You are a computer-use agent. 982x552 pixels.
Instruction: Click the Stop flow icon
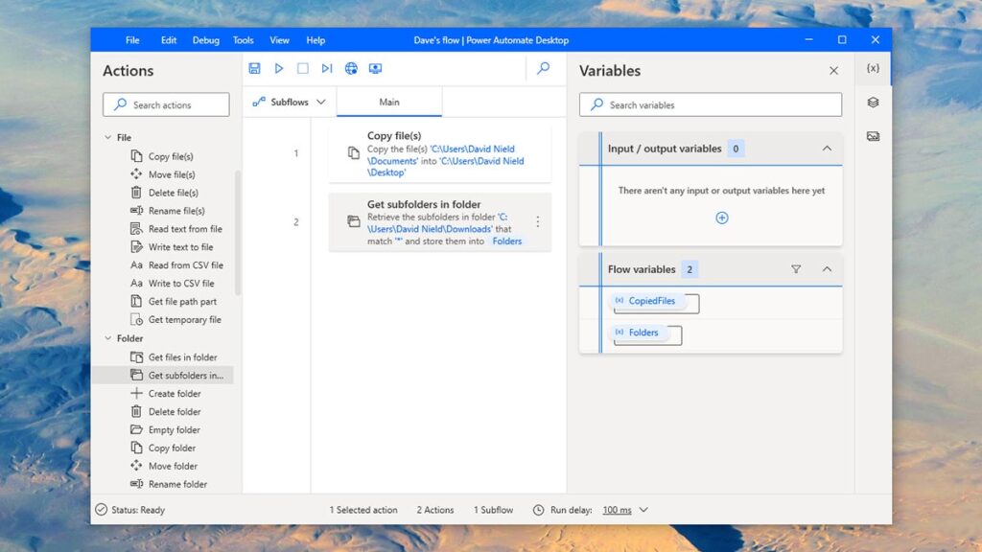point(302,68)
